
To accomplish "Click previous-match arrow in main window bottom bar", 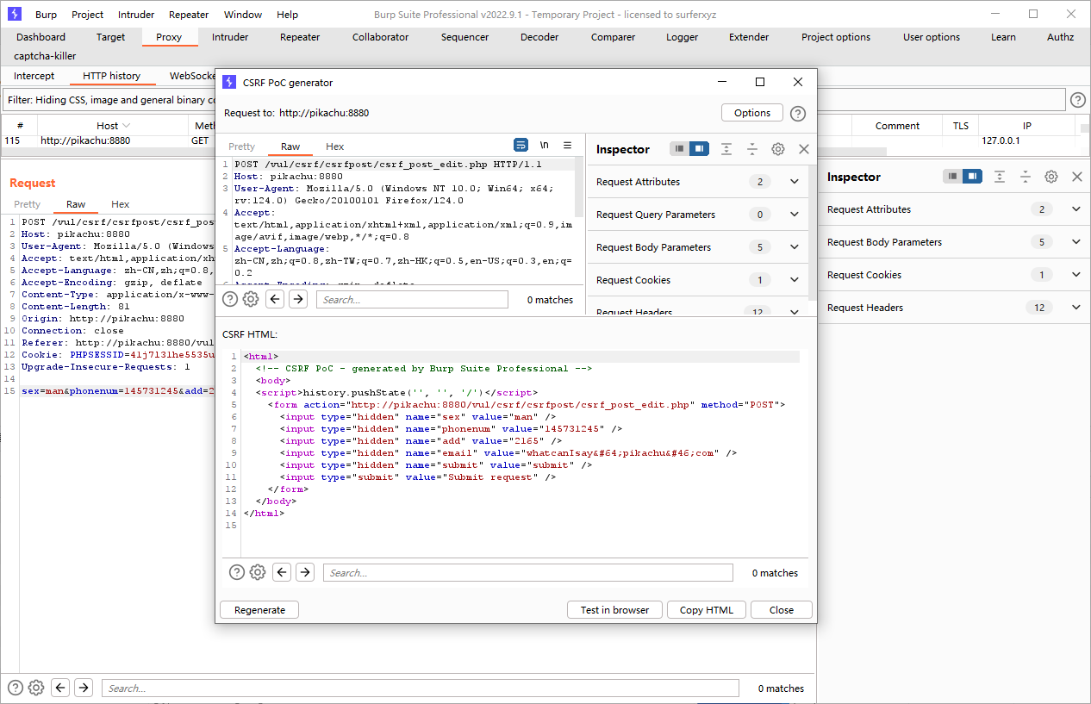I will tap(60, 688).
